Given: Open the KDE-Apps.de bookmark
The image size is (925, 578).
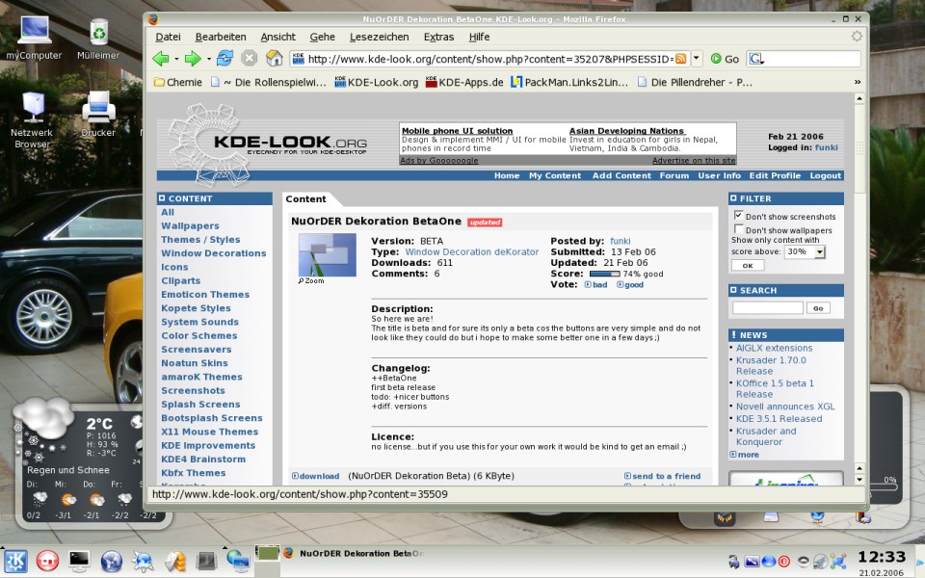Looking at the screenshot, I should click(x=464, y=82).
